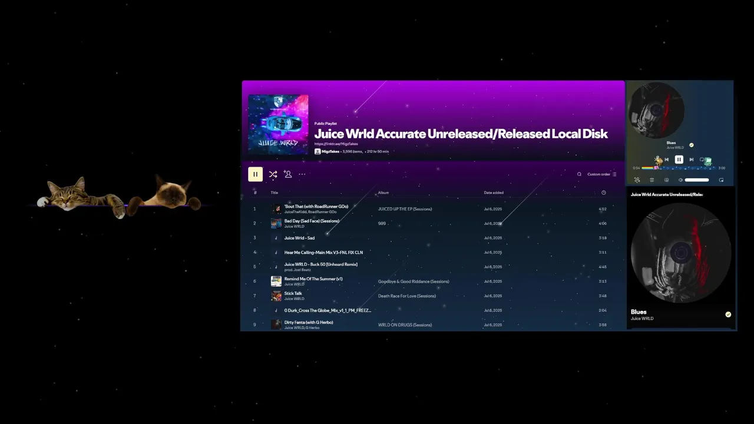Viewport: 754px width, 424px height.
Task: Click Bad Day track album thumbnail
Action: click(x=276, y=223)
